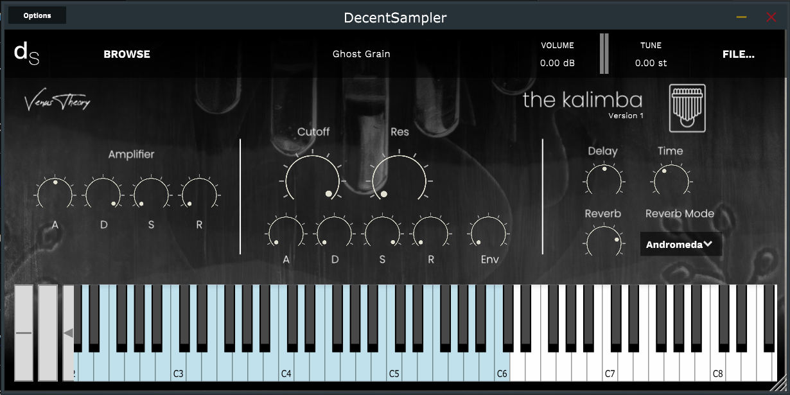Close the DecentSampler window
The width and height of the screenshot is (790, 395).
(771, 17)
